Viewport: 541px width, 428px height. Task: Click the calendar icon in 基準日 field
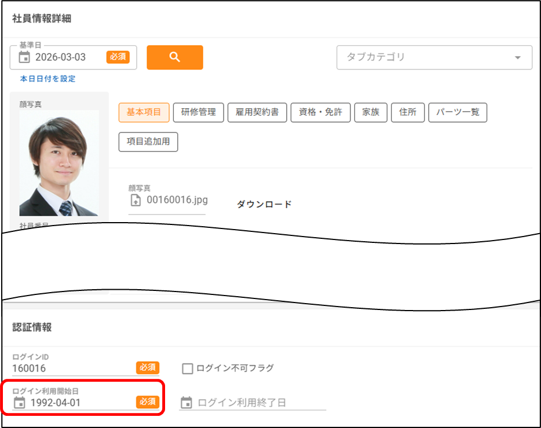point(24,57)
